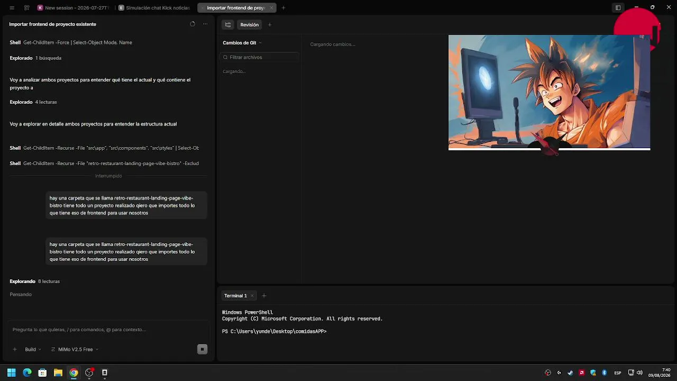Toggle the file tree panel icon

228,25
